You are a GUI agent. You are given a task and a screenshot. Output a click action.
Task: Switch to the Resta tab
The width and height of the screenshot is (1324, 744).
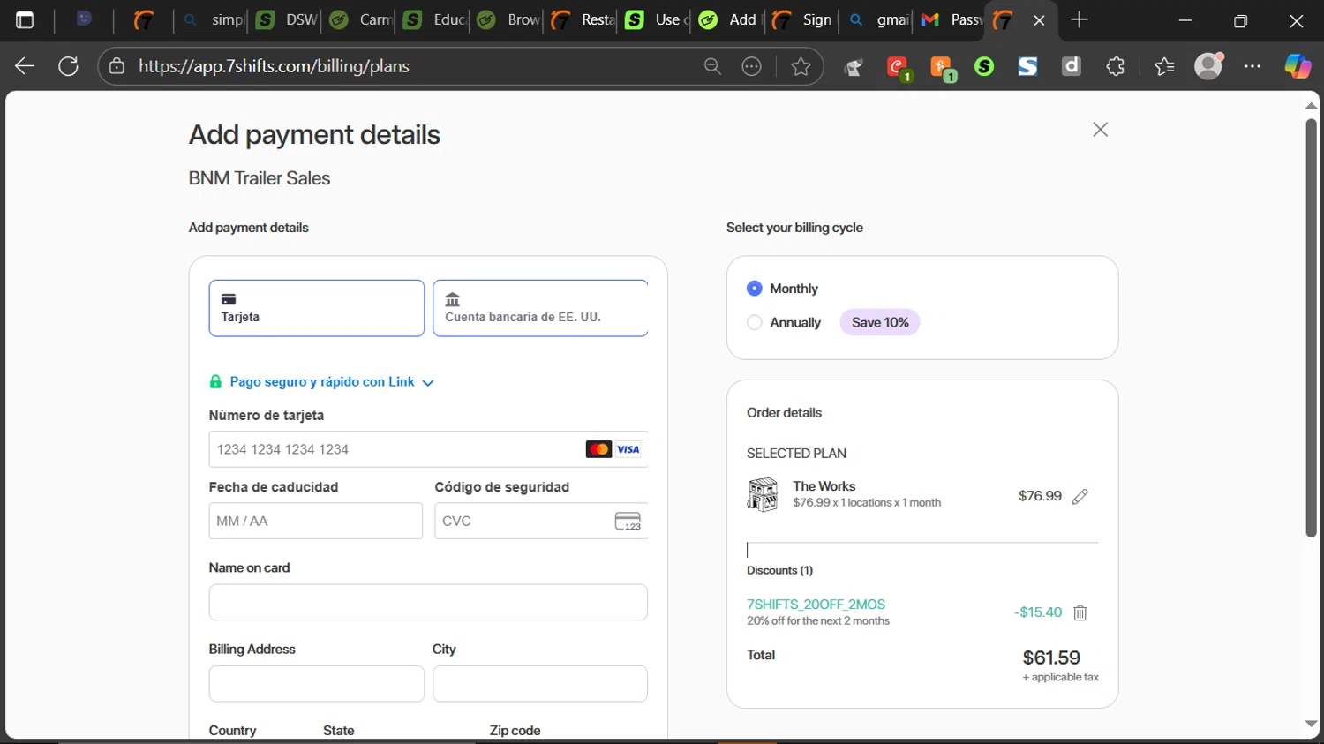click(x=581, y=20)
